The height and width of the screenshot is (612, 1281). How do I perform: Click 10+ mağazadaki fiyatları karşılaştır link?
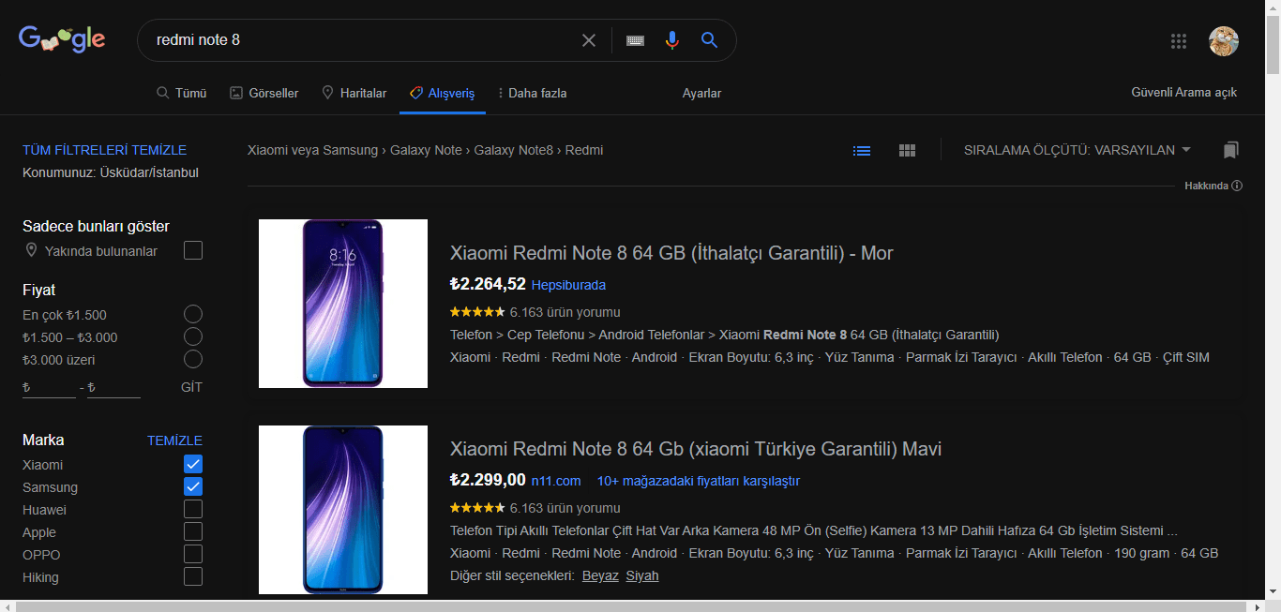pos(698,481)
